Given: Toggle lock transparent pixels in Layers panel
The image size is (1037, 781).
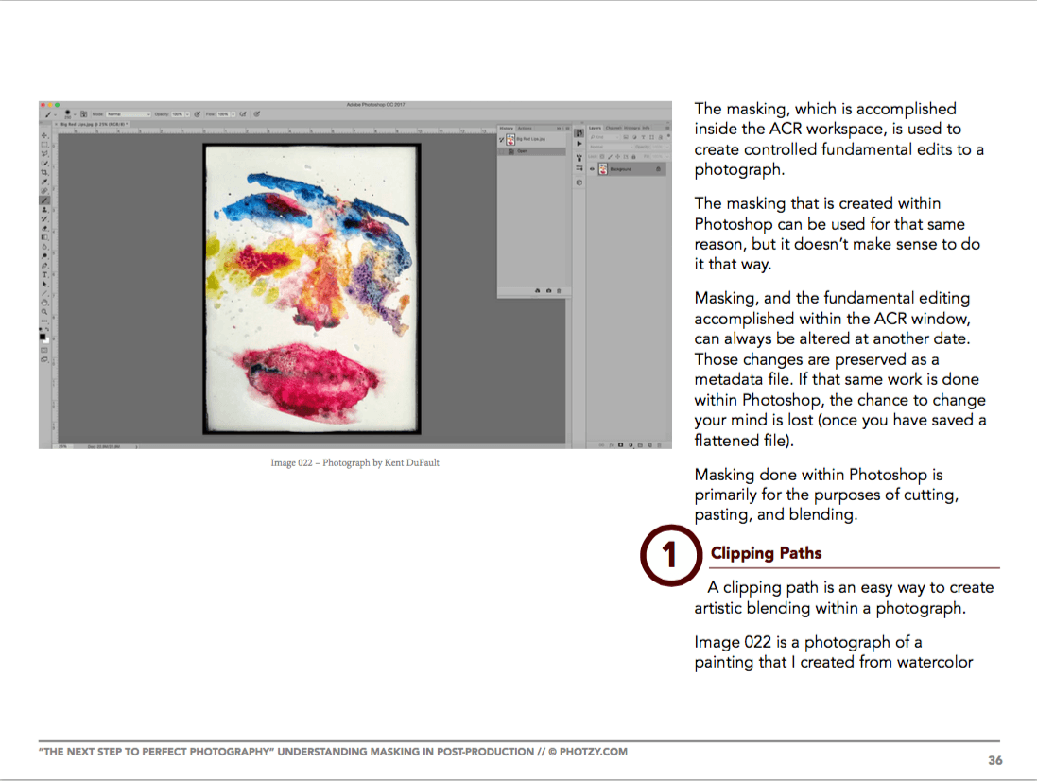Looking at the screenshot, I should (x=602, y=157).
